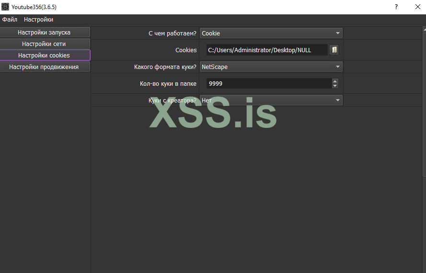
Task: Select the Настройки cookies section
Action: (x=45, y=55)
